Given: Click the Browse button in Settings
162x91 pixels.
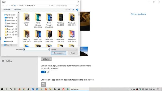Looking at the screenshot, I should [x=46, y=59].
